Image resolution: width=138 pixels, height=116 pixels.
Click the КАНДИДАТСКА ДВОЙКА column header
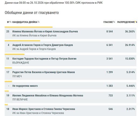pos(25,22)
